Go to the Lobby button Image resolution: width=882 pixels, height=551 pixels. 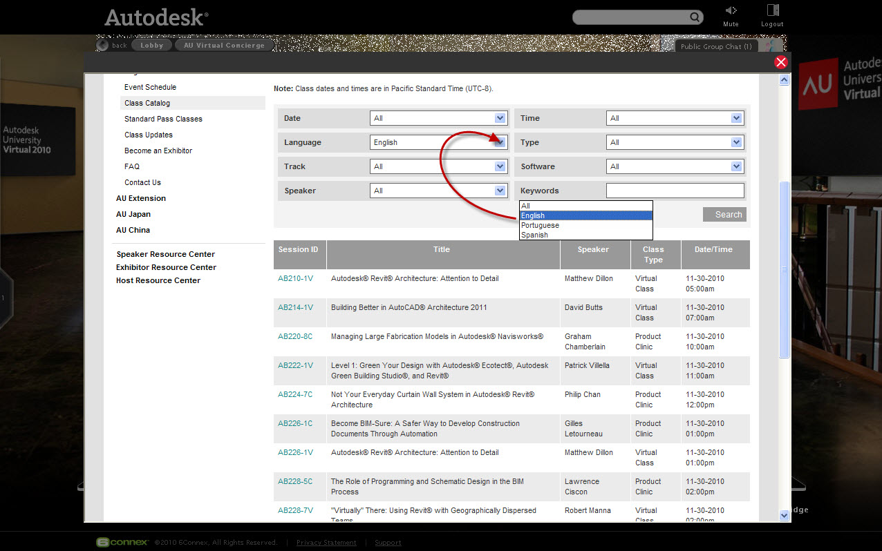(152, 45)
